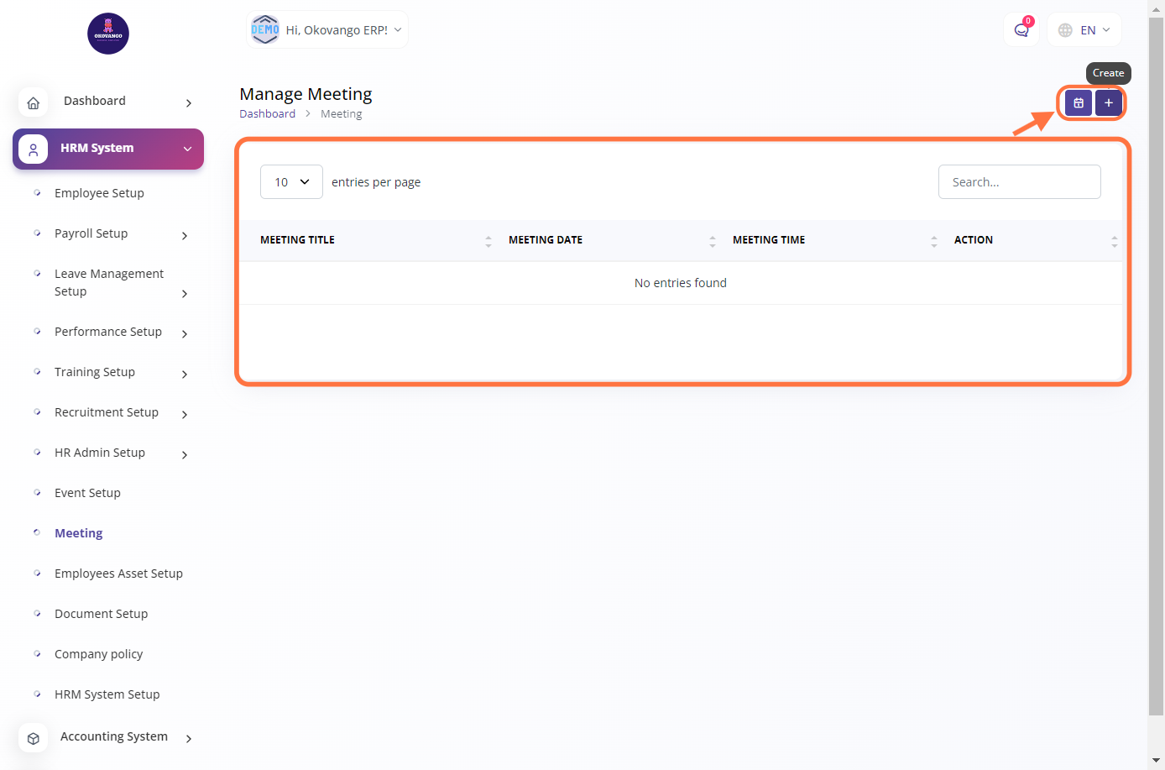Sort table by Meeting Date arrows

coord(712,241)
